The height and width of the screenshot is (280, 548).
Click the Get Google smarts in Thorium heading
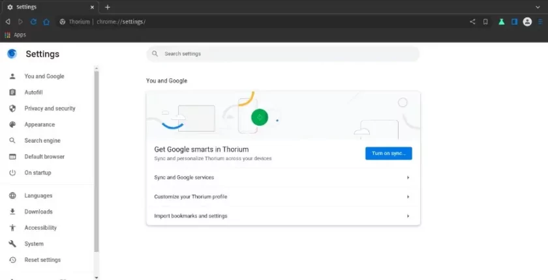point(202,149)
